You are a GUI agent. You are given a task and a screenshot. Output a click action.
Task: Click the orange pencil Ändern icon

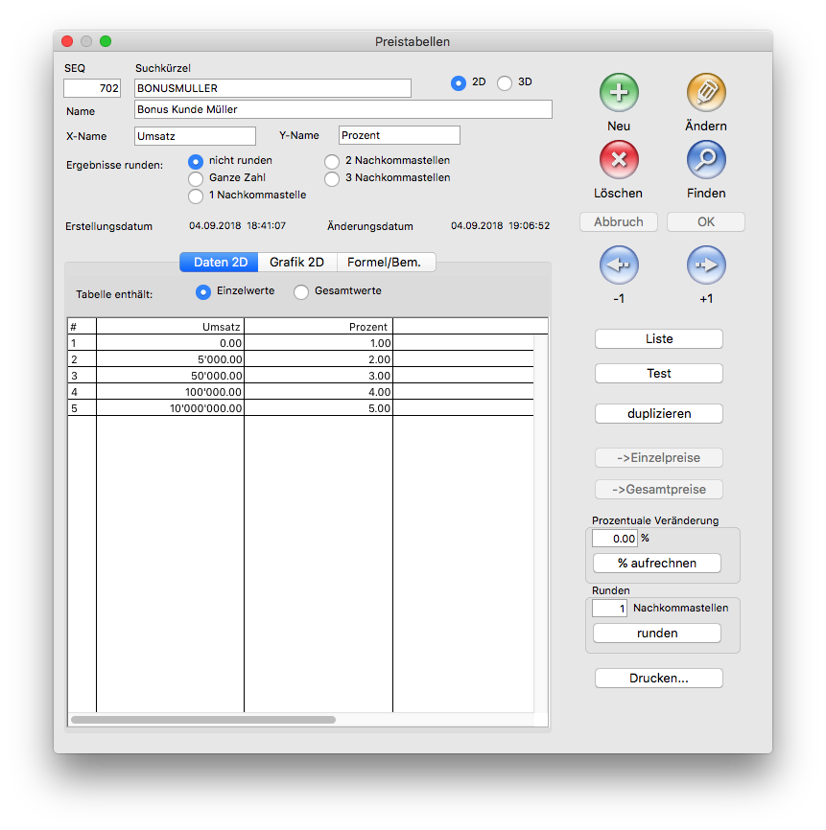(x=706, y=93)
